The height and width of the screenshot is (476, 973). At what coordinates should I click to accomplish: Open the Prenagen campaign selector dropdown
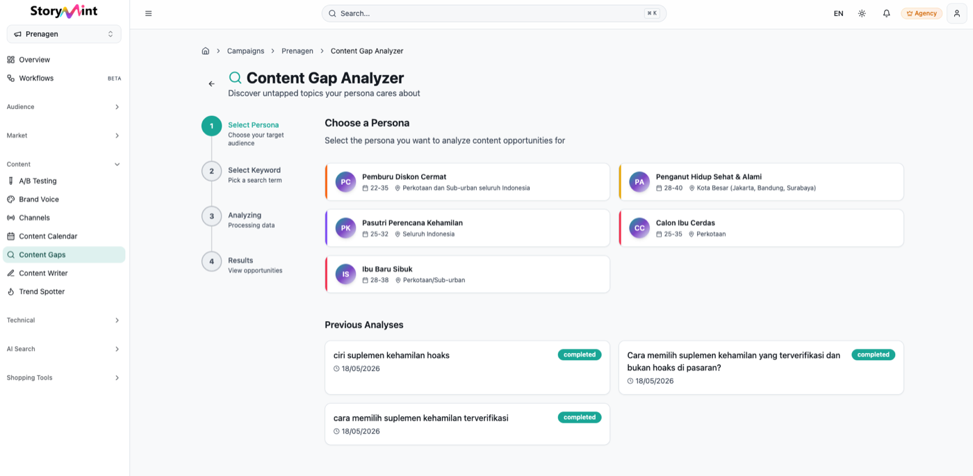(x=64, y=34)
